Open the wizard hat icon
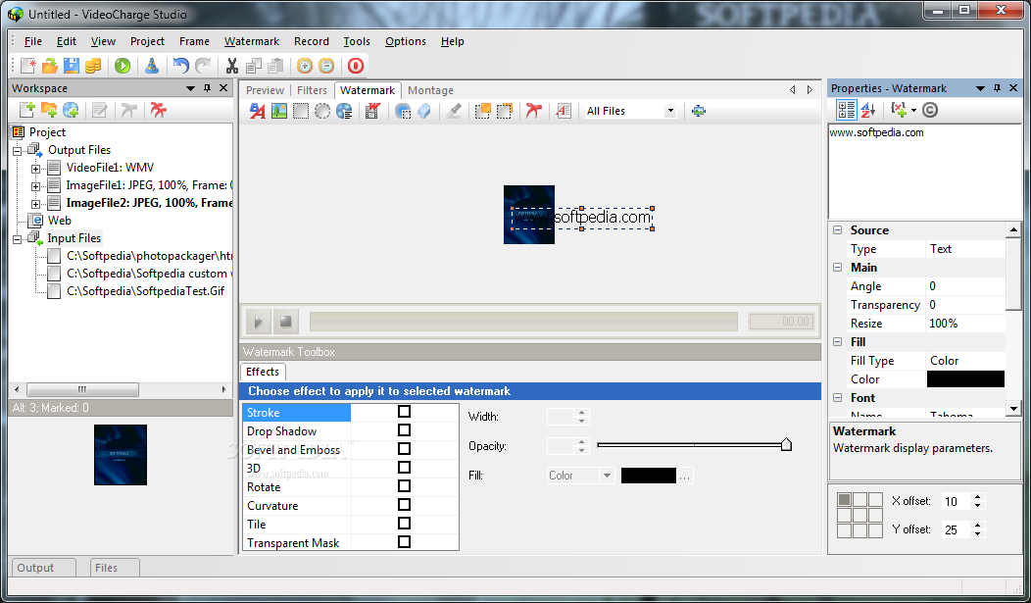Viewport: 1031px width, 603px height. click(x=152, y=66)
